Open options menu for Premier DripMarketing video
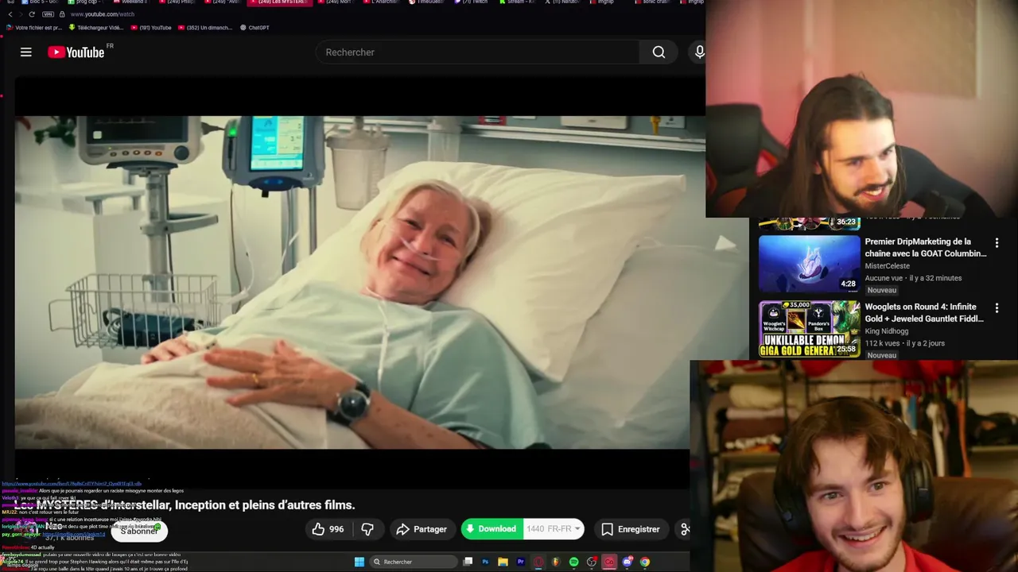Viewport: 1018px width, 572px height. pyautogui.click(x=997, y=242)
